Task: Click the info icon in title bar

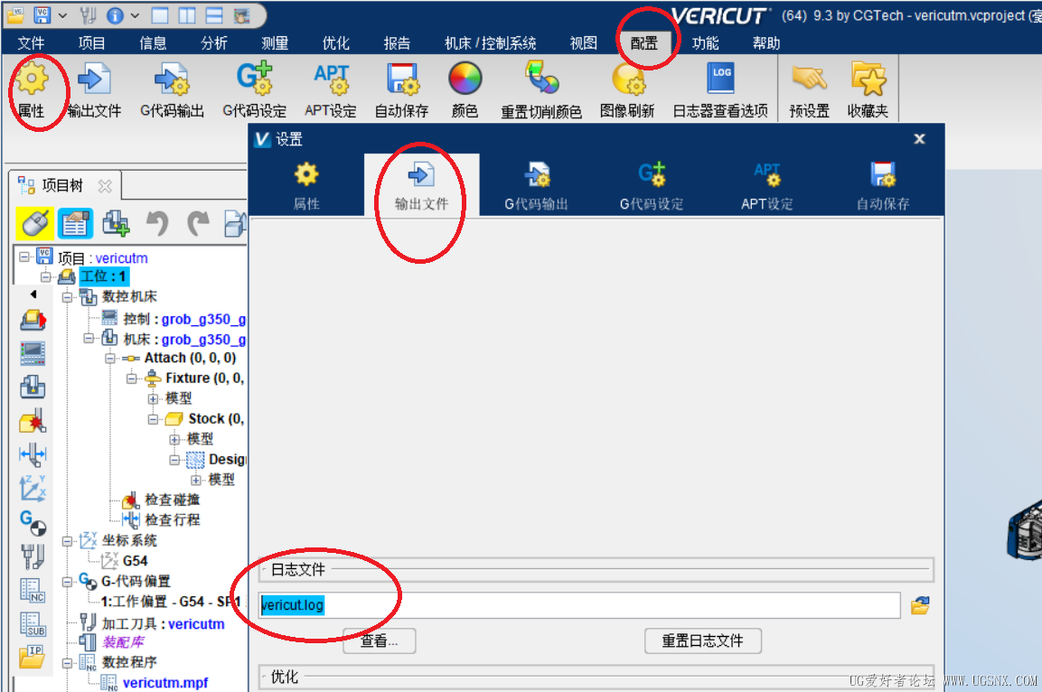Action: (115, 15)
